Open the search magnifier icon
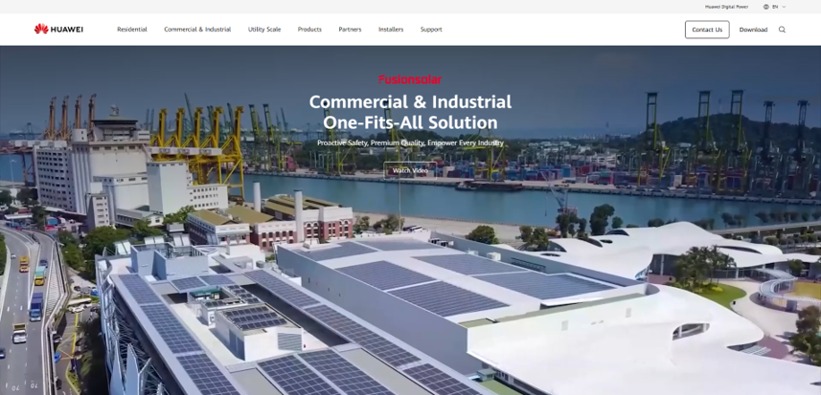The height and width of the screenshot is (395, 821). tap(782, 30)
